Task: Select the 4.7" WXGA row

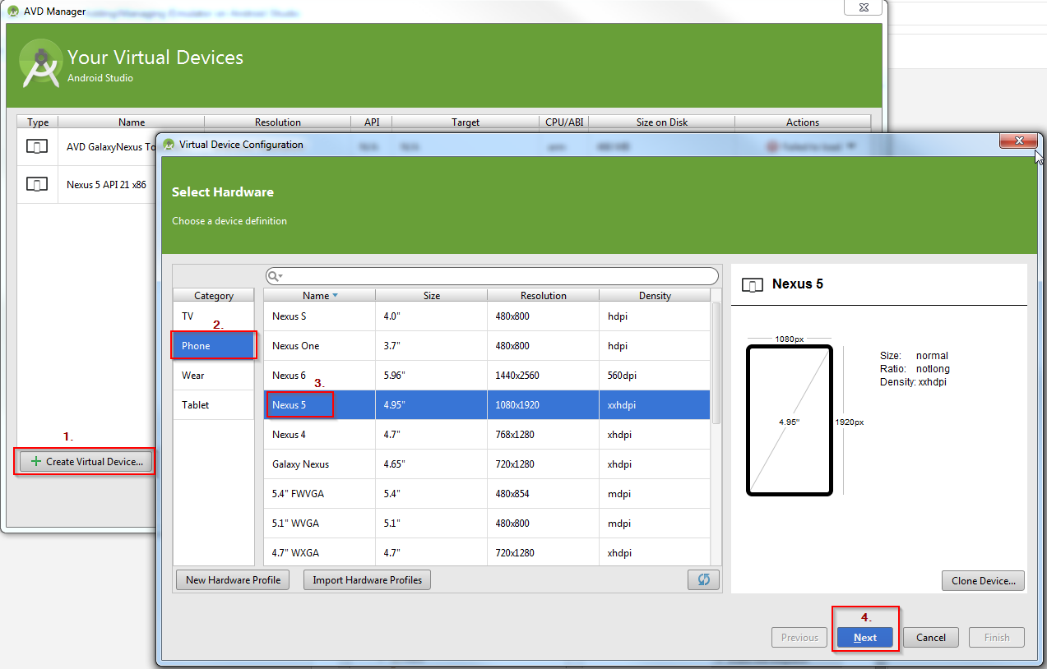Action: click(x=487, y=552)
